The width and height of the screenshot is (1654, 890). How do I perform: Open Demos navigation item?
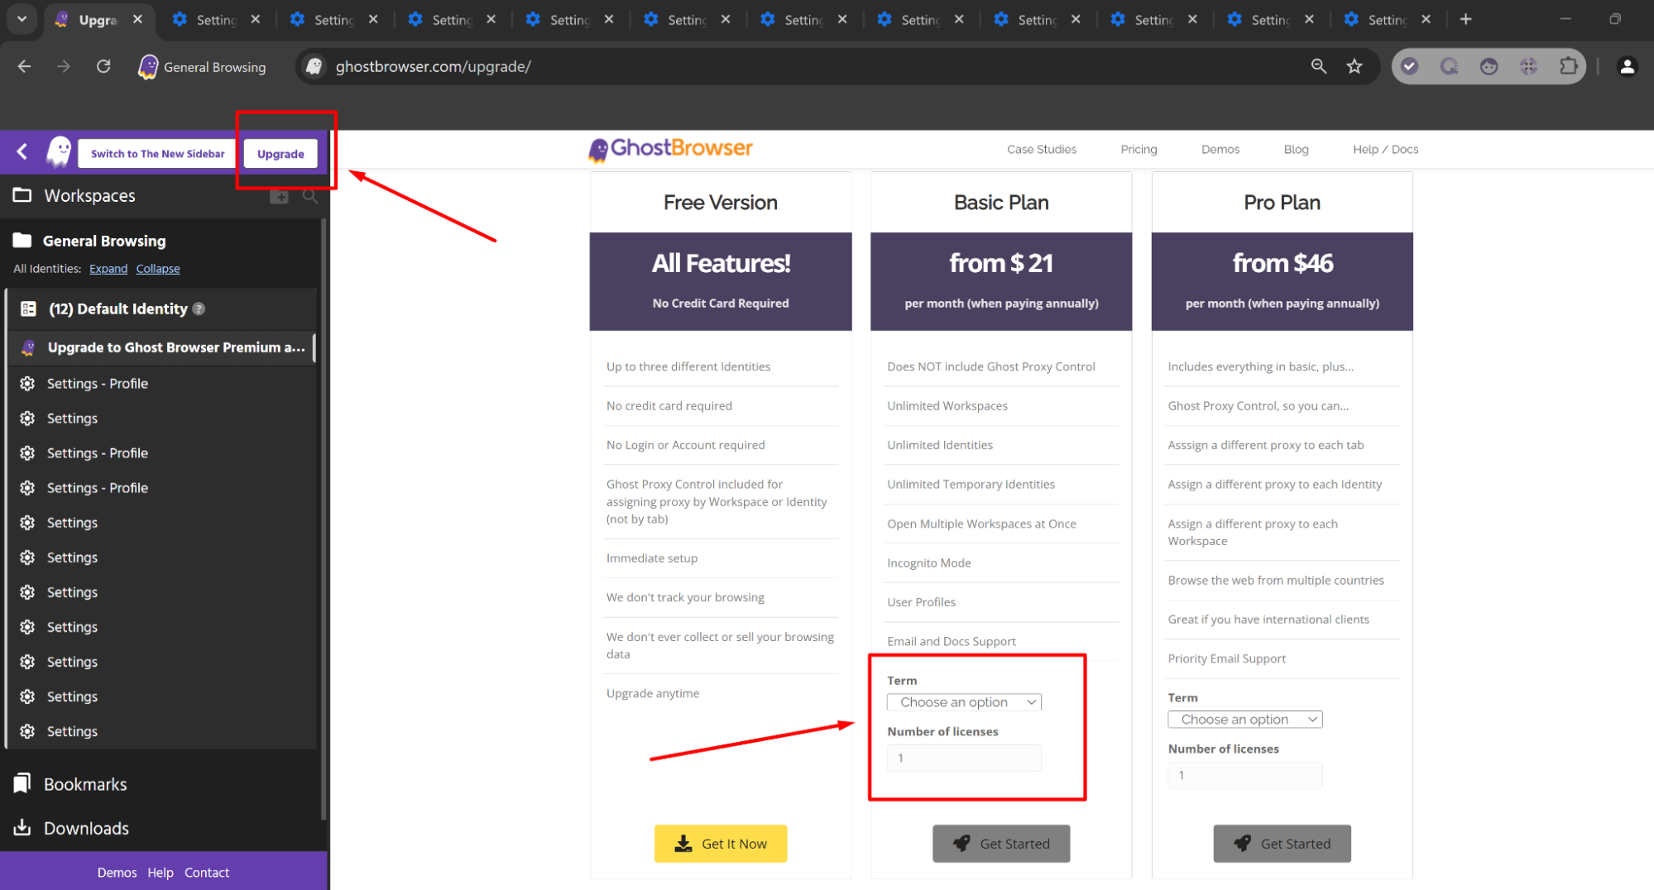[1220, 150]
